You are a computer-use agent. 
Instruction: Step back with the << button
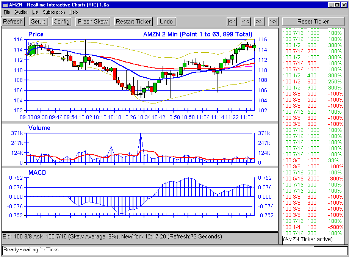point(246,22)
